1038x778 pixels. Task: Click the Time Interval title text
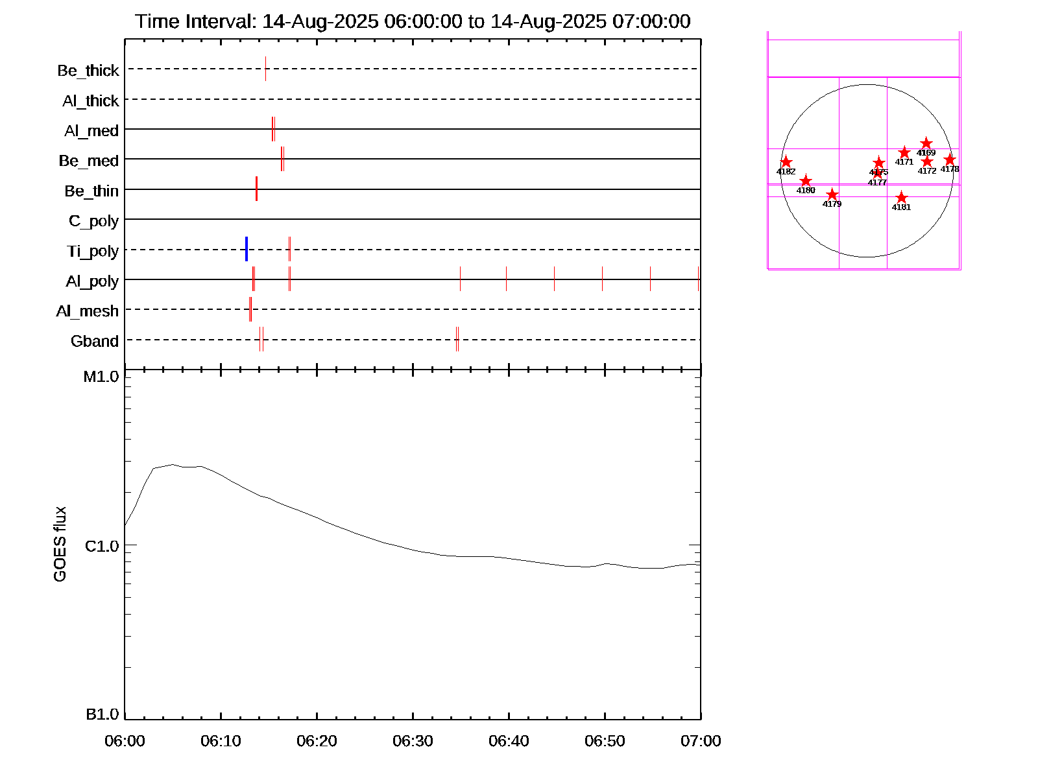413,21
